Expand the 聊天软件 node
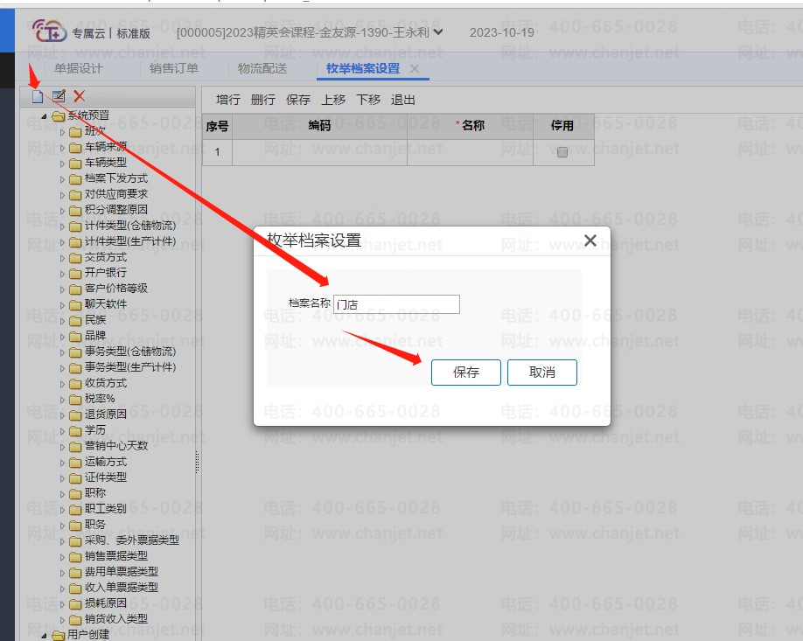 click(62, 305)
